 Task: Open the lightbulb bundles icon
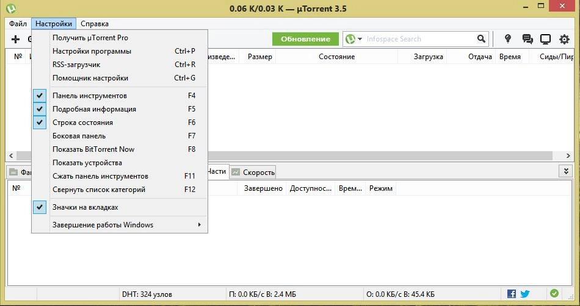(508, 39)
